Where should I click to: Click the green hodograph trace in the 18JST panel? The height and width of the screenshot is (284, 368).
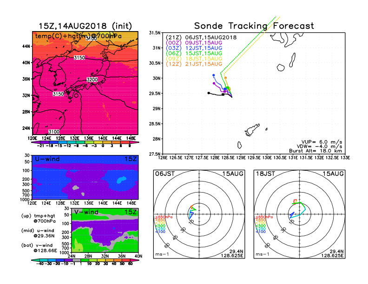[298, 204]
